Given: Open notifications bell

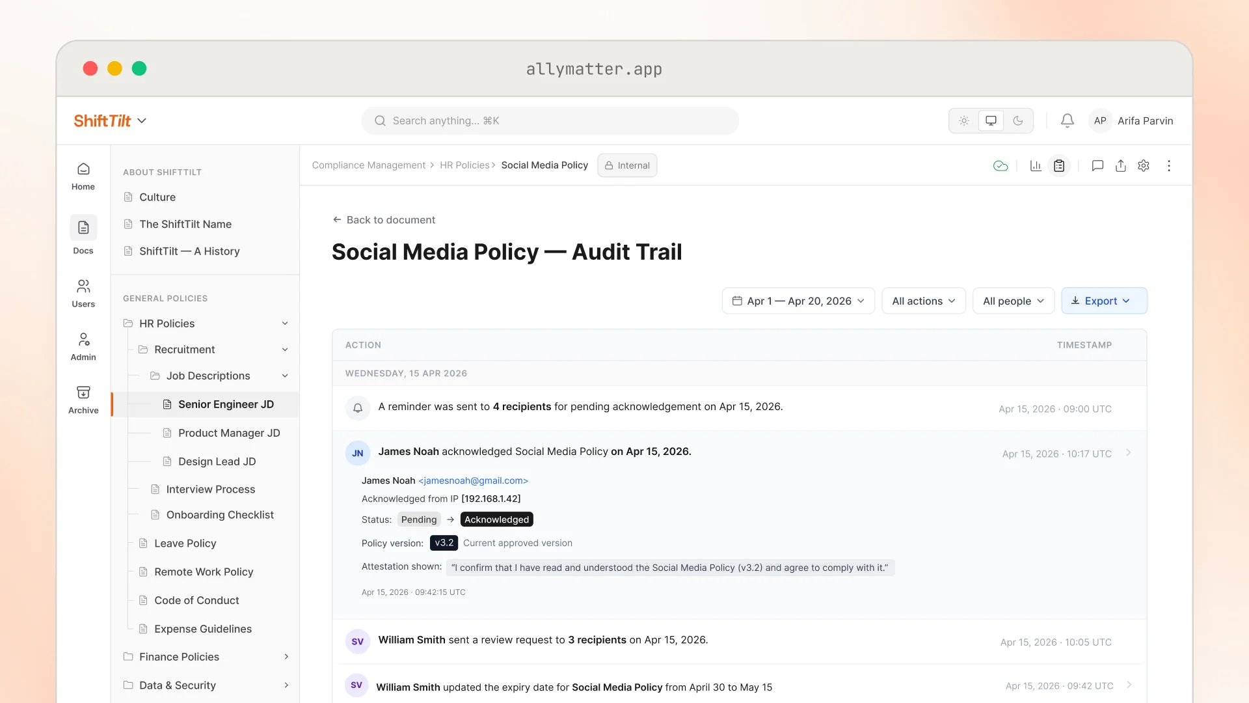Looking at the screenshot, I should [x=1067, y=120].
